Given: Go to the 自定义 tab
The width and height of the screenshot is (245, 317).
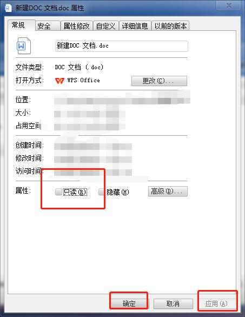Looking at the screenshot, I should click(105, 26).
